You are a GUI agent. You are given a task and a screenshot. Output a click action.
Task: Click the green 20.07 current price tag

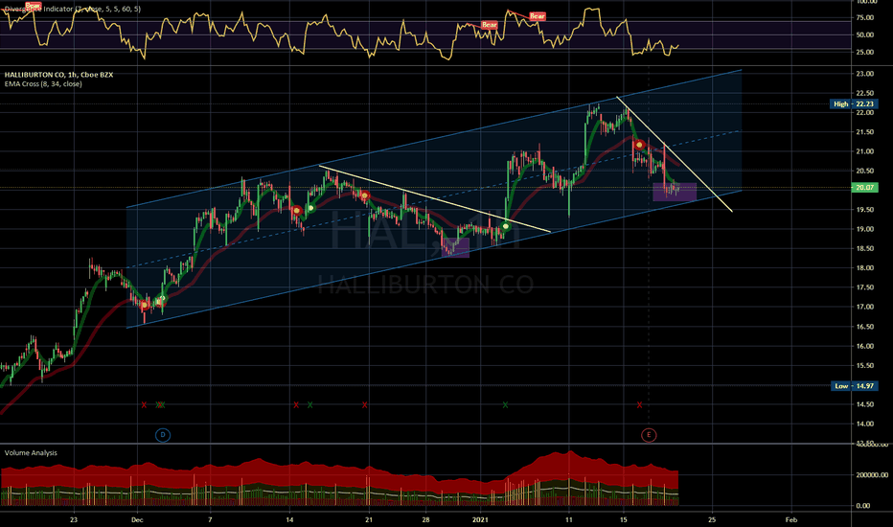[x=864, y=188]
